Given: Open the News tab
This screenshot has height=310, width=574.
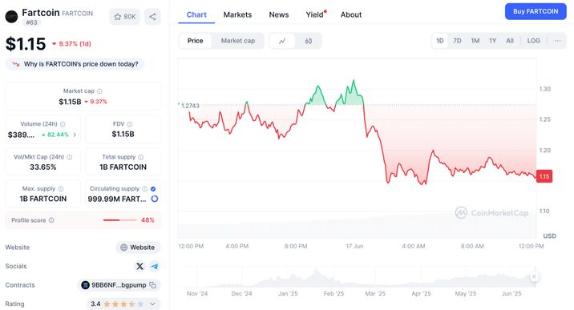Looking at the screenshot, I should click(279, 14).
